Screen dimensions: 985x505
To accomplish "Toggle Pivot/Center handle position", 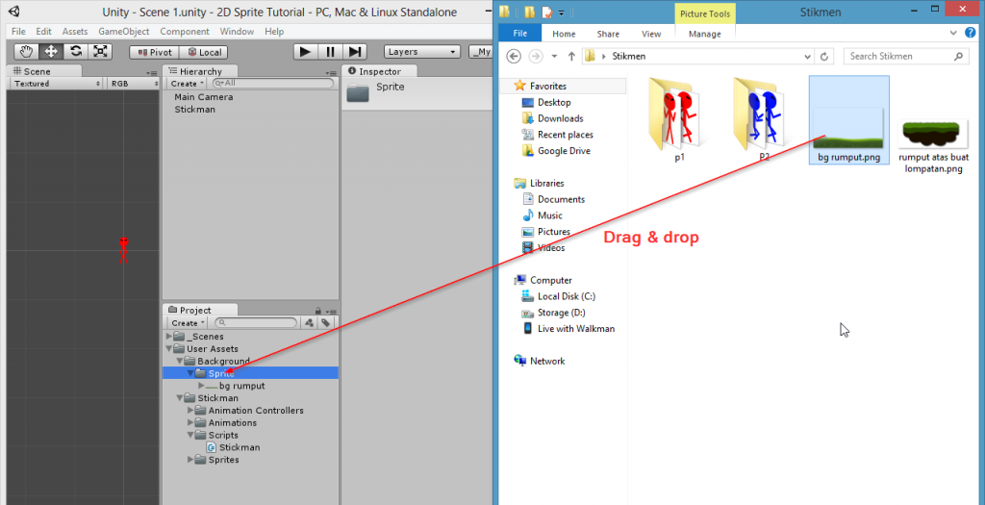I will pos(153,52).
